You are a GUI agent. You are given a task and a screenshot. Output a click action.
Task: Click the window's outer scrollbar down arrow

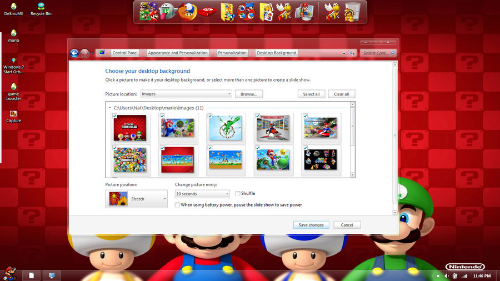point(395,213)
